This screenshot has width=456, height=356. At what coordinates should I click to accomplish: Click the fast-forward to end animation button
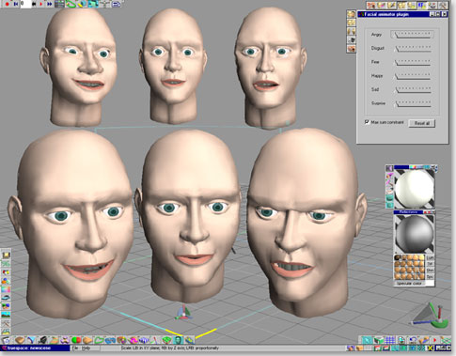tap(49, 4)
